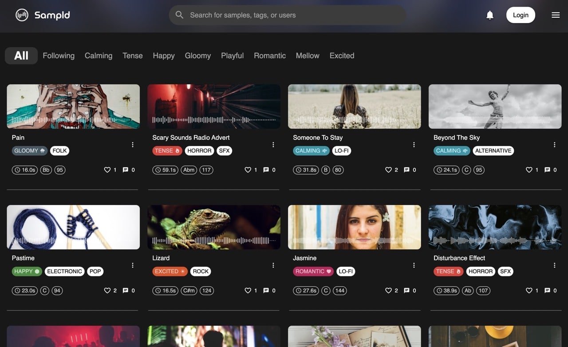Click the Login button
This screenshot has height=347, width=568.
pyautogui.click(x=521, y=15)
